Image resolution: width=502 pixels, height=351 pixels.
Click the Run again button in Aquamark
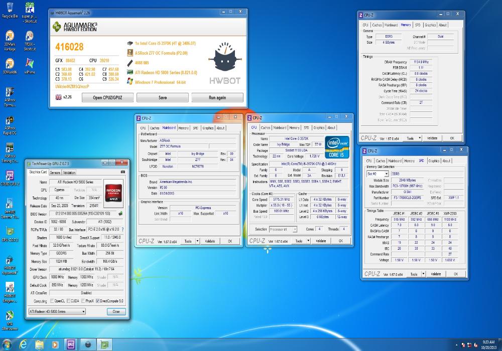[217, 97]
